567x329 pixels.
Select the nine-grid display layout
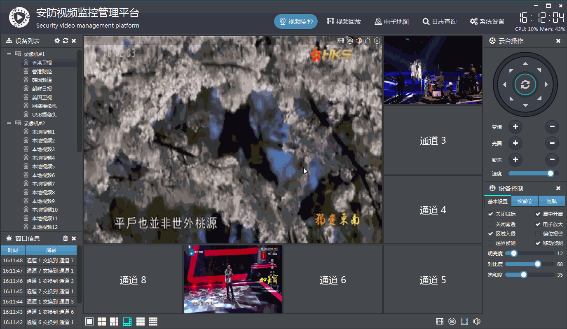pos(140,321)
